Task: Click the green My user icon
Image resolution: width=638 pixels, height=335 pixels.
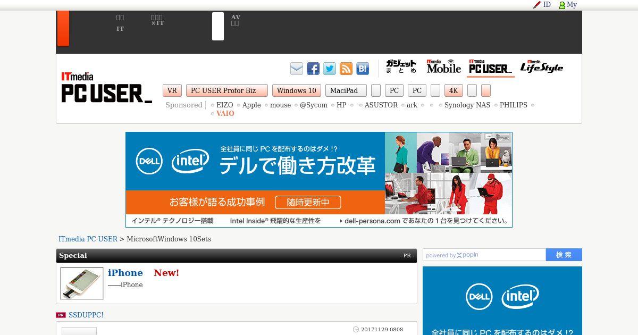Action: (562, 5)
